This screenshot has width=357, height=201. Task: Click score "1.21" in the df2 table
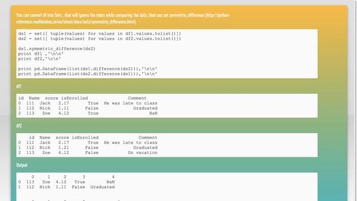point(64,147)
